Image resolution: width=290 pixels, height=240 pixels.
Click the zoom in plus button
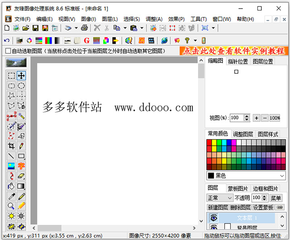(x=256, y=118)
